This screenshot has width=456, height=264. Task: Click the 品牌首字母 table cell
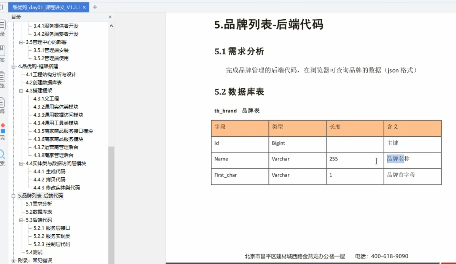coord(412,177)
